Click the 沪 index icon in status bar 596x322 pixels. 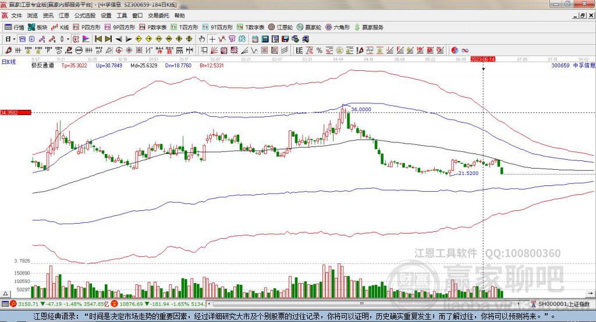click(13, 304)
